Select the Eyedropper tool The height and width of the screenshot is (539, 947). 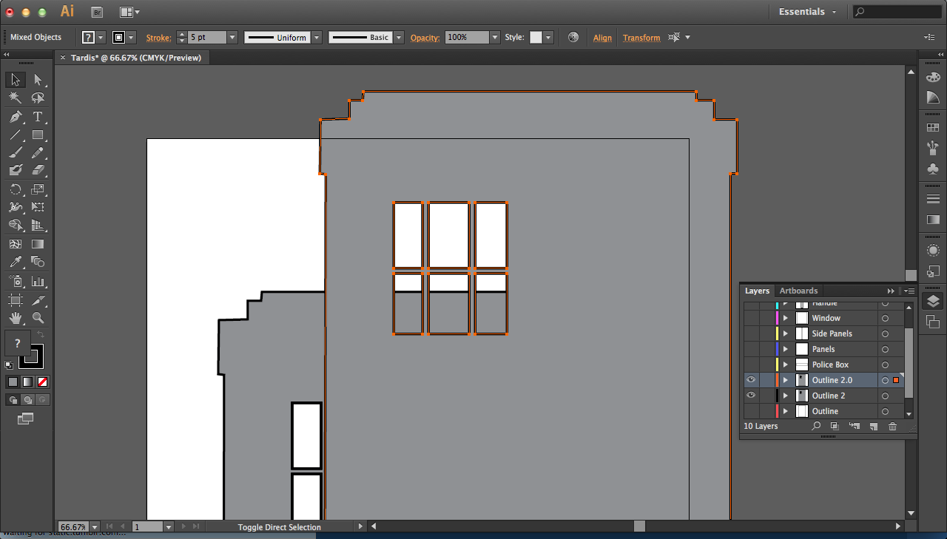pyautogui.click(x=15, y=262)
